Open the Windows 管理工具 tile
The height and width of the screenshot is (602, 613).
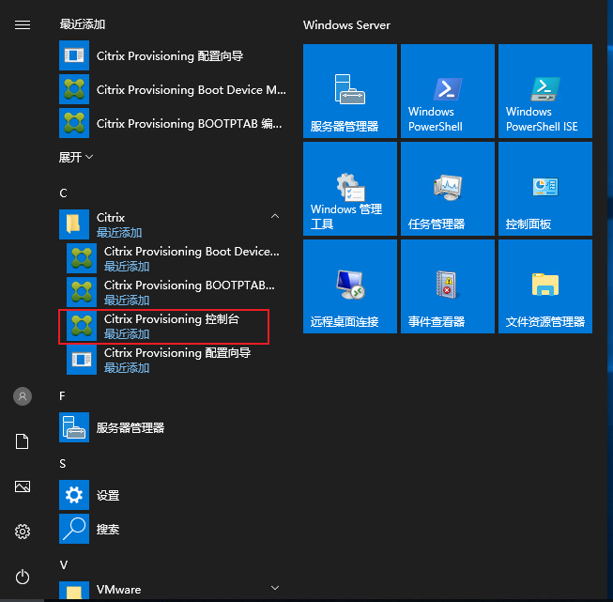349,189
